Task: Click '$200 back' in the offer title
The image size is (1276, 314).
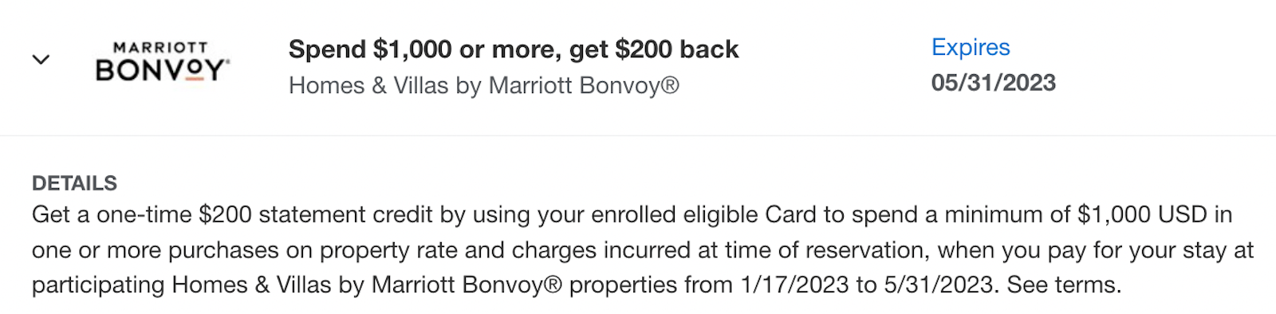Action: (x=677, y=49)
